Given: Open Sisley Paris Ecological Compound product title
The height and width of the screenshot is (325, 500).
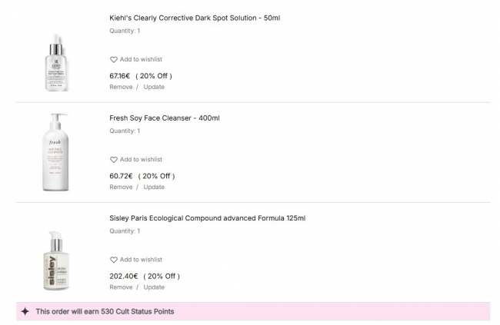Looking at the screenshot, I should point(207,217).
